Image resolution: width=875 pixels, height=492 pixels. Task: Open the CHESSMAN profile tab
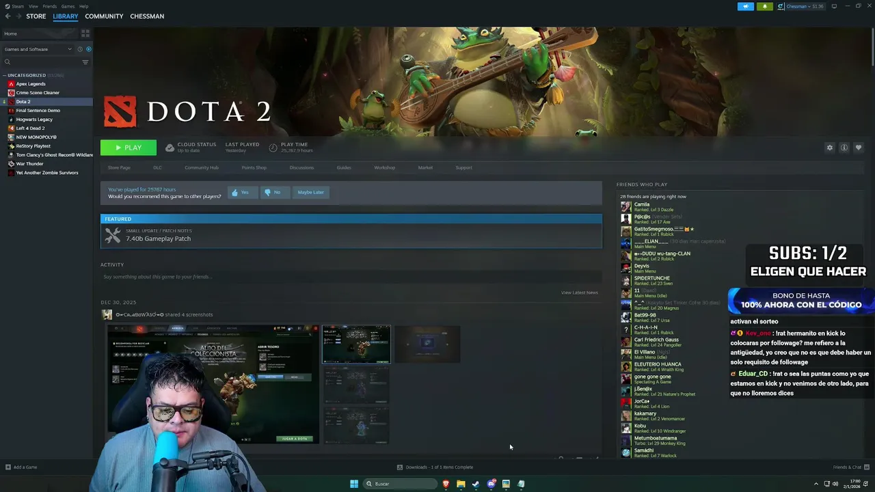click(147, 16)
